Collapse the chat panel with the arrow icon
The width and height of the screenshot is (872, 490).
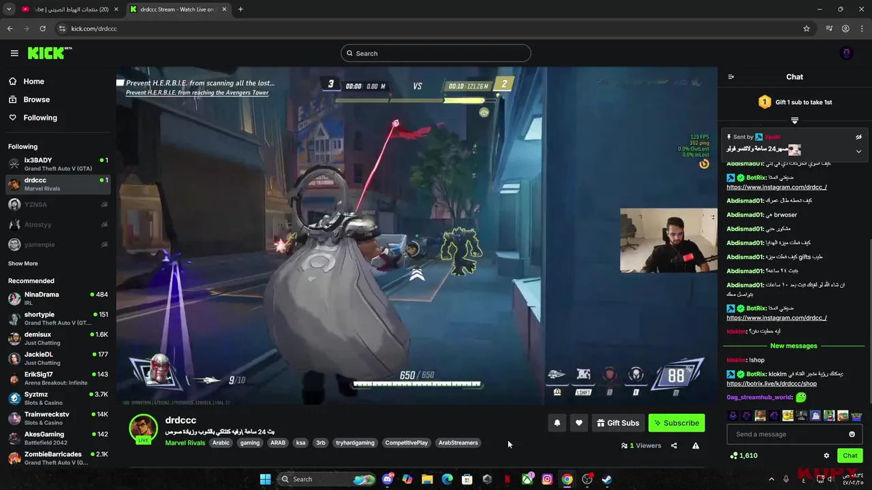(731, 77)
